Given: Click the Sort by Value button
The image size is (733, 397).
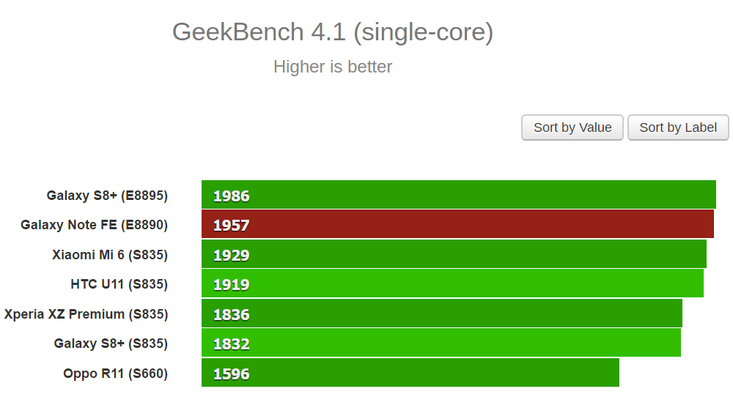Looking at the screenshot, I should pyautogui.click(x=572, y=127).
